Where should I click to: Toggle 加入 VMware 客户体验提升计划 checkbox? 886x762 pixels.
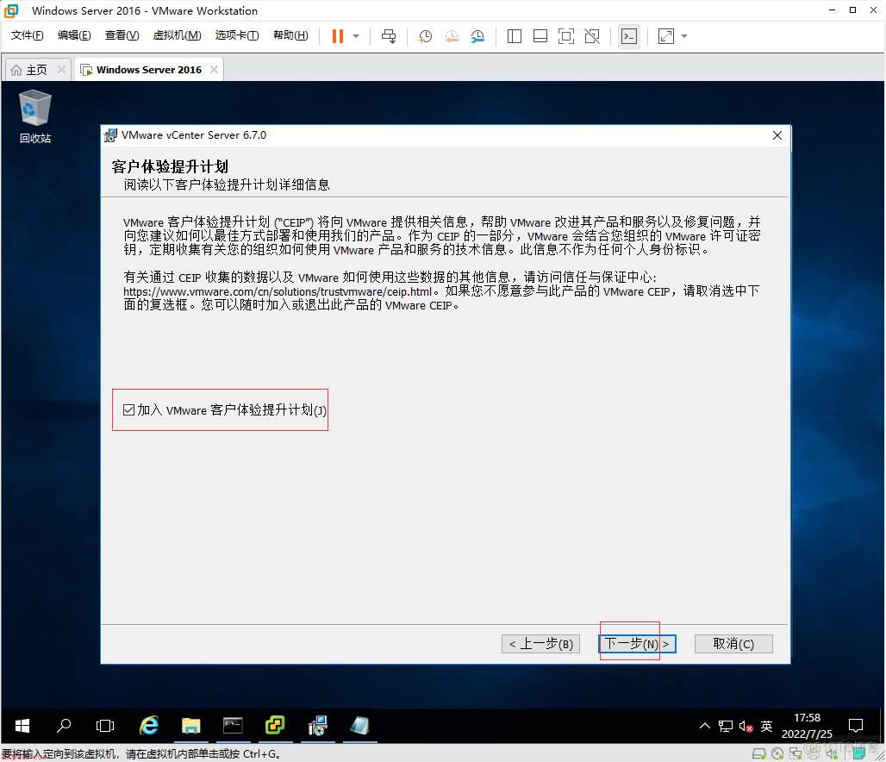128,409
